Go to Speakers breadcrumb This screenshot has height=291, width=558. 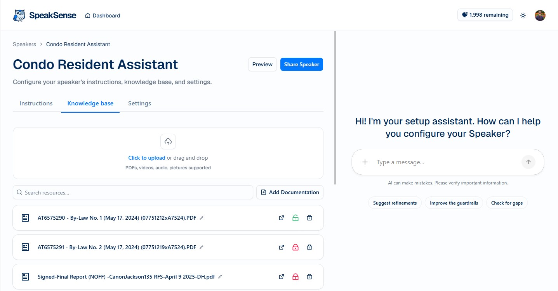[x=24, y=44]
